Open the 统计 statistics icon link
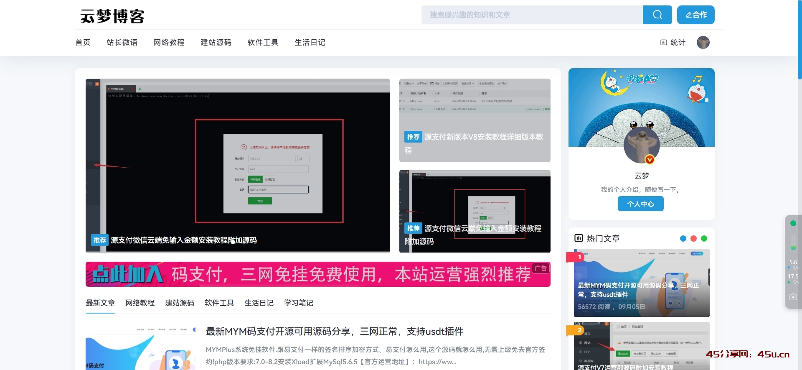Image resolution: width=802 pixels, height=370 pixels. (673, 42)
